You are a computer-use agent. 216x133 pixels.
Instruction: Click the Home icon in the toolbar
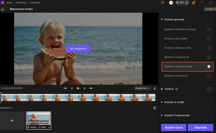point(2,9)
